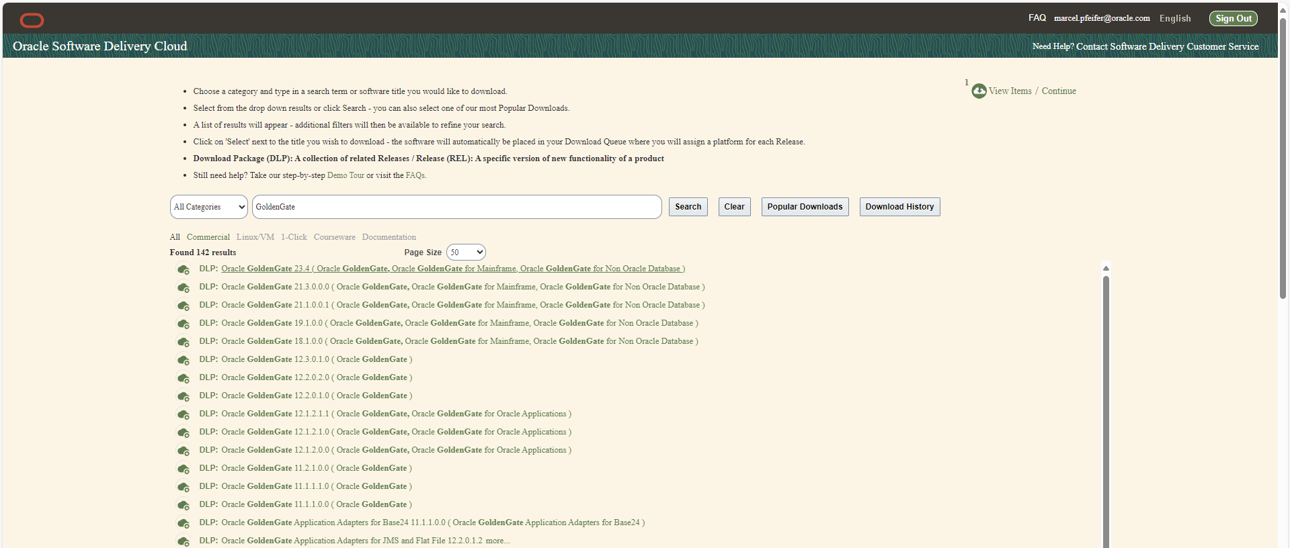Viewport: 1290px width, 548px height.
Task: Click the Search button
Action: point(688,207)
